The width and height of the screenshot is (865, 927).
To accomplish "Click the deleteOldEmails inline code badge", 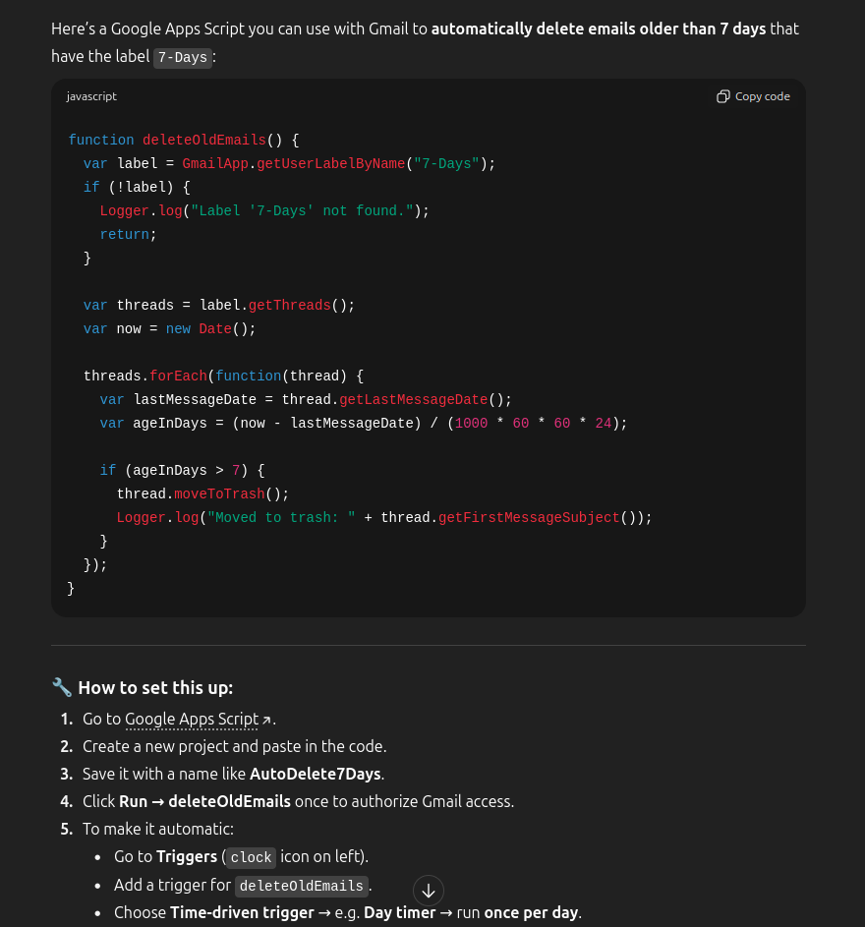I will (x=301, y=886).
